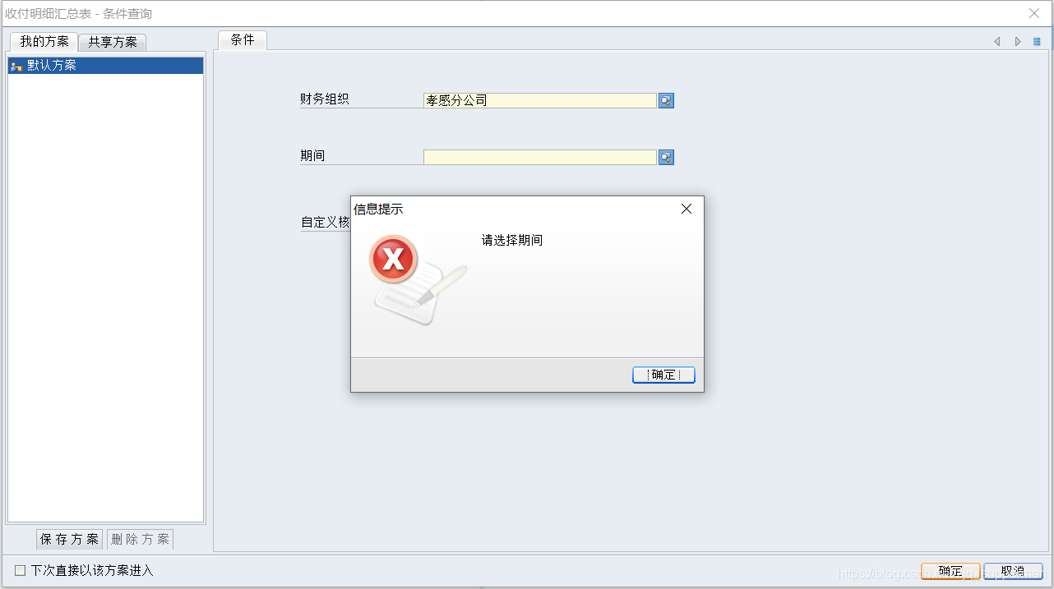
Task: Click the 取消 button
Action: 1013,571
